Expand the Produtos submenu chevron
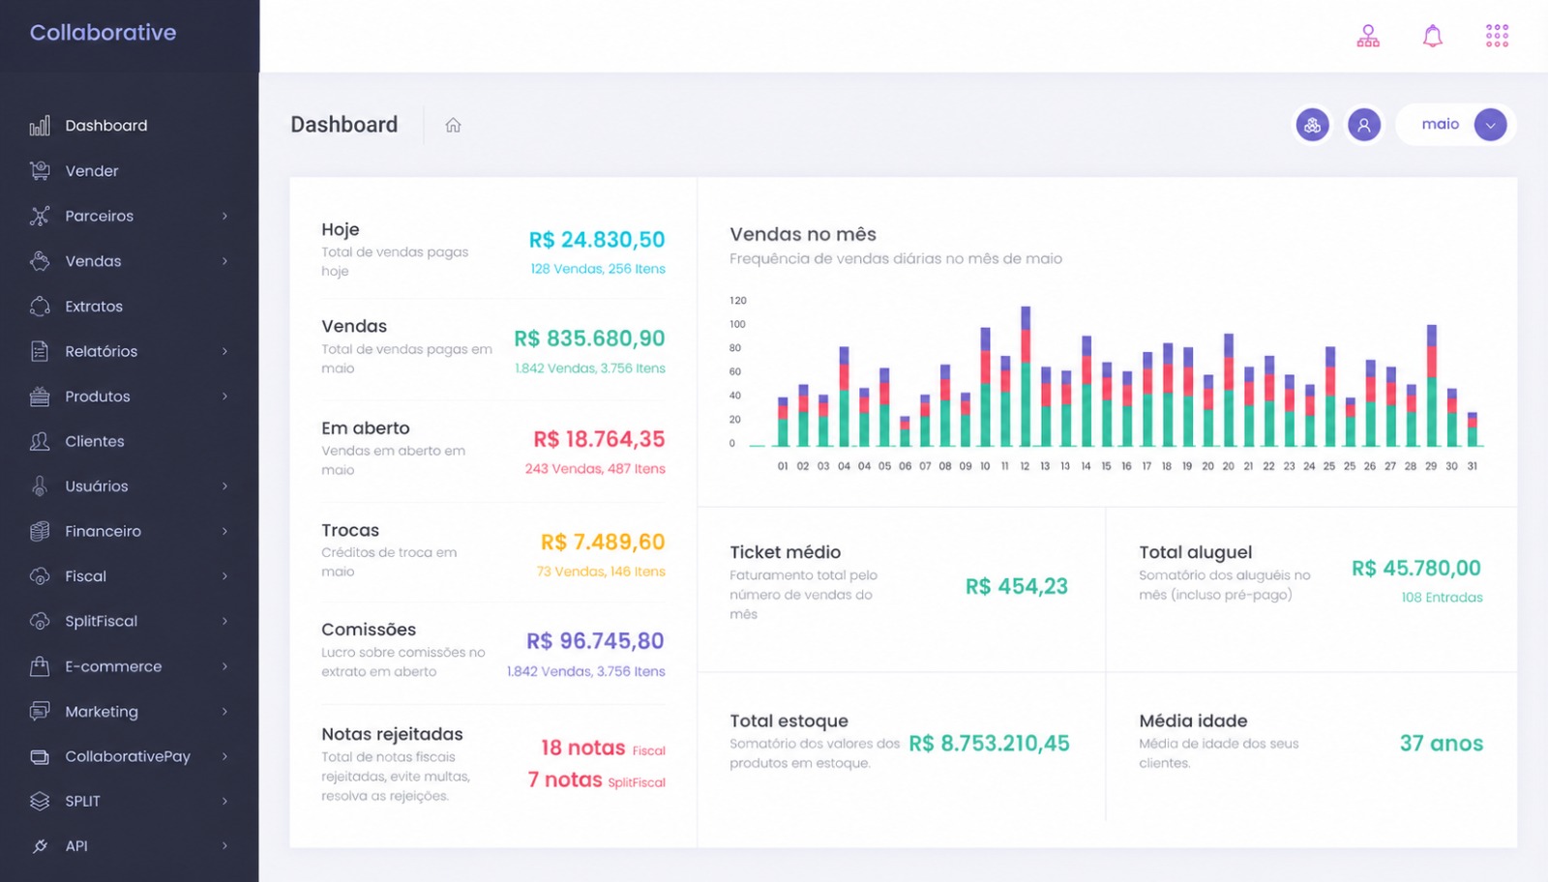This screenshot has height=882, width=1548. [x=224, y=397]
